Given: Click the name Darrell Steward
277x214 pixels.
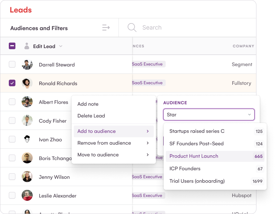Looking at the screenshot, I should (x=57, y=65).
